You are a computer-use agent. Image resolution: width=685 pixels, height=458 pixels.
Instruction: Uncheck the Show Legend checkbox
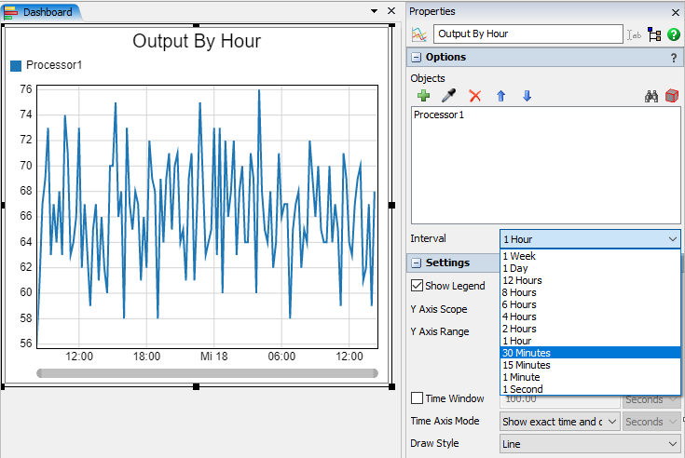(418, 286)
